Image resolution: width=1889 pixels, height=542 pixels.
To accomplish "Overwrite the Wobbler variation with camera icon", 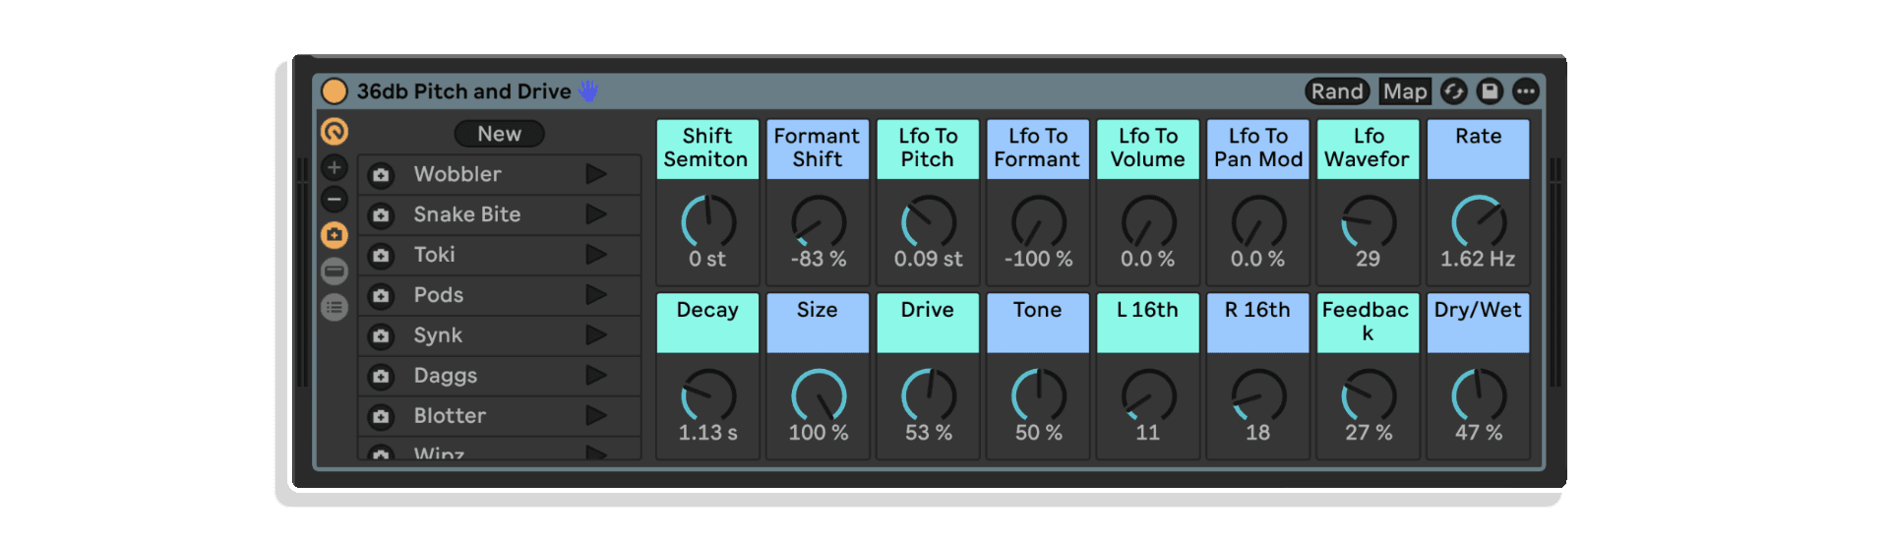I will pos(381,175).
